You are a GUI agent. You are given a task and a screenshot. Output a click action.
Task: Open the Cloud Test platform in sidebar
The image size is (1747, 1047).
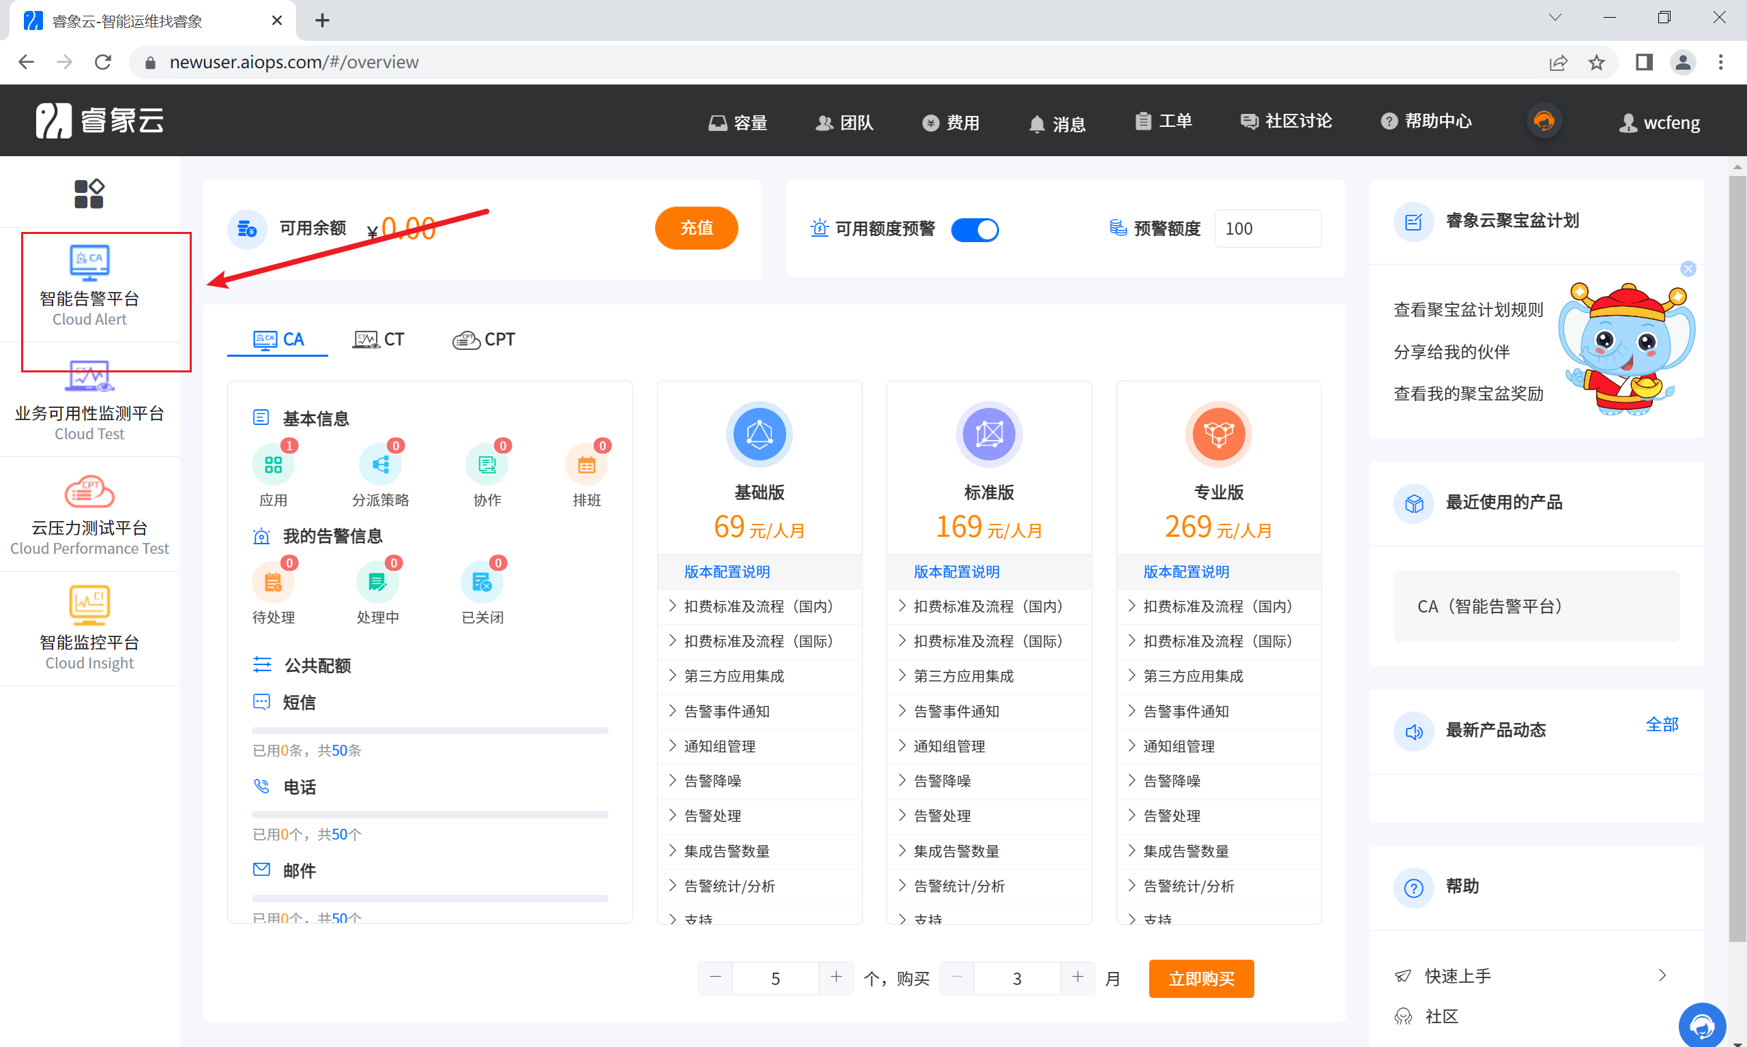[x=89, y=399]
